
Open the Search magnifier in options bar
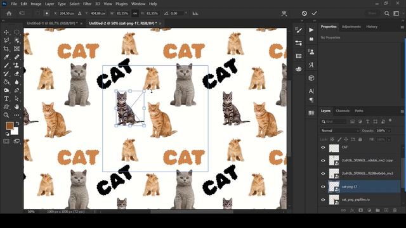tap(386, 13)
